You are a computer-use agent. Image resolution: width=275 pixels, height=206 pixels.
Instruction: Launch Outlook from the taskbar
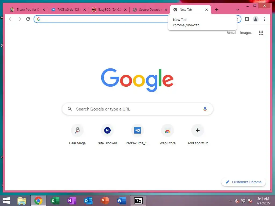click(x=88, y=201)
